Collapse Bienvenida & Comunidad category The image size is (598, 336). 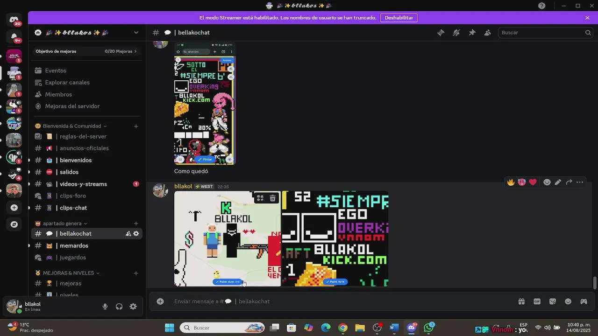tap(71, 126)
